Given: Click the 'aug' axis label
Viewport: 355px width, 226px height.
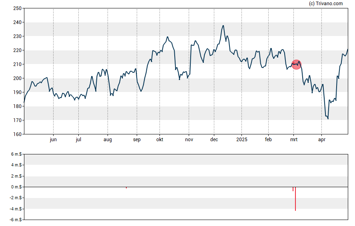Looking at the screenshot, I should pos(108,140).
